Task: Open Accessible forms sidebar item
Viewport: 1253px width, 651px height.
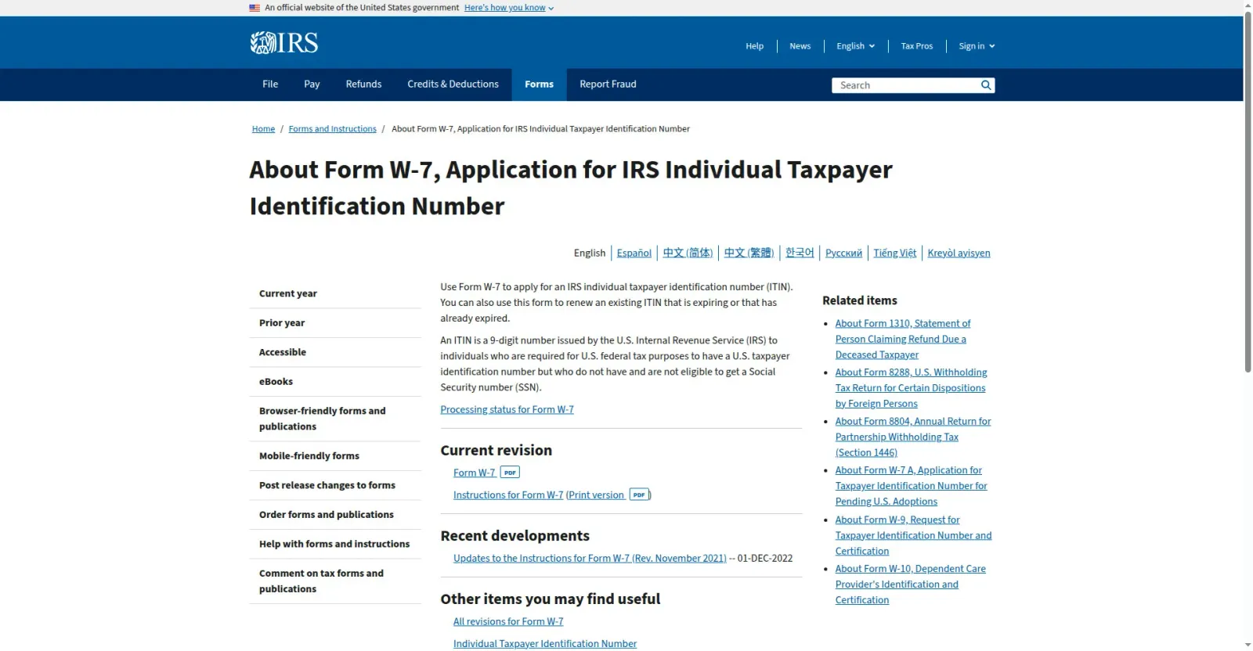Action: [335, 352]
